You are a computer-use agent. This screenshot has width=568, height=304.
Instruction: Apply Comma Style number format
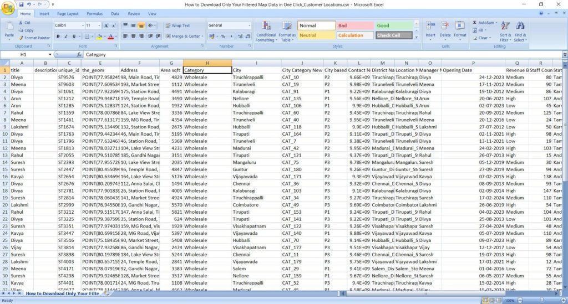tap(231, 36)
